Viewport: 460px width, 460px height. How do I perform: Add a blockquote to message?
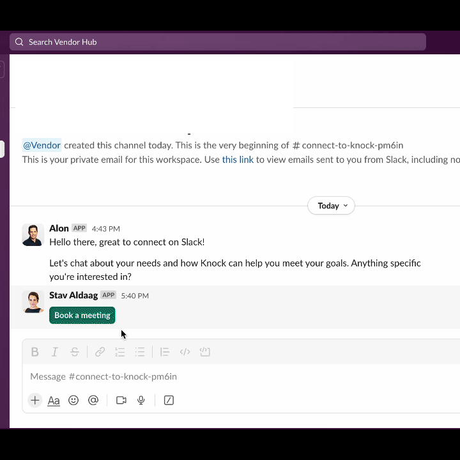pyautogui.click(x=165, y=351)
